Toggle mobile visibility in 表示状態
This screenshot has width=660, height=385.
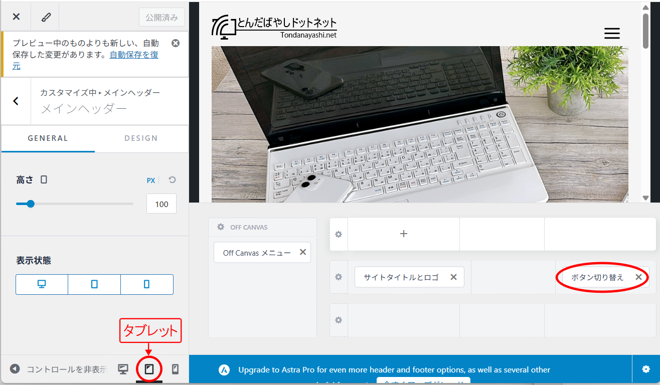pos(146,284)
